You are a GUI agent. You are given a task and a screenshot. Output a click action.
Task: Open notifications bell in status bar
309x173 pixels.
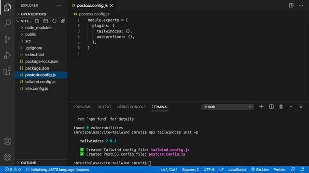[302, 170]
